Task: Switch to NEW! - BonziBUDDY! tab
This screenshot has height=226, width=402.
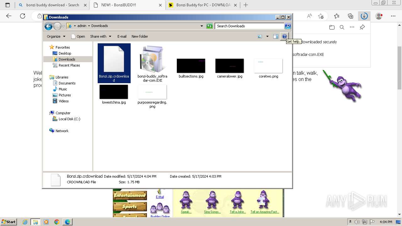Action: [x=127, y=5]
